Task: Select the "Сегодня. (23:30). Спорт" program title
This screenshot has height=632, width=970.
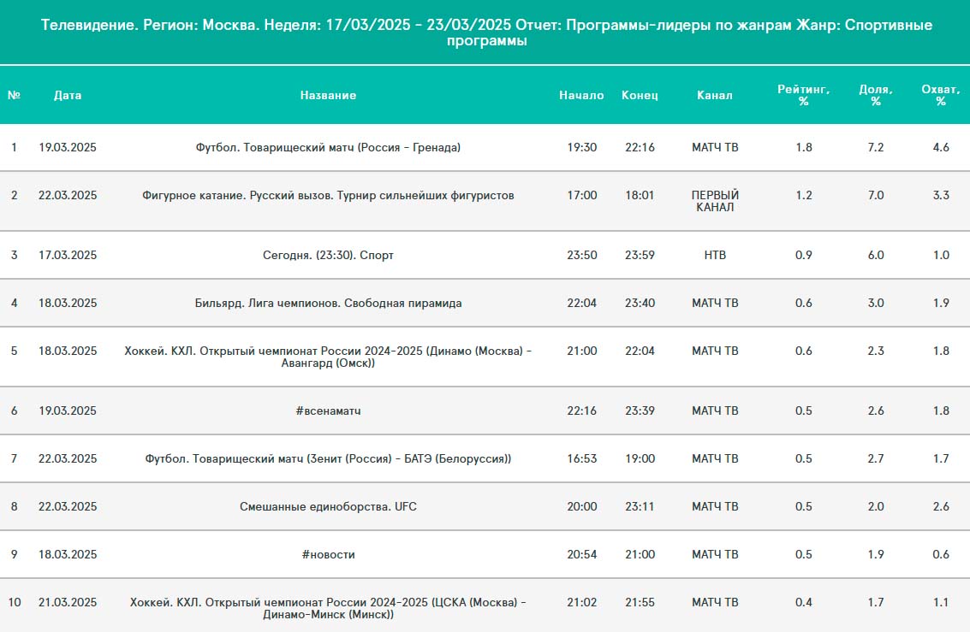Action: point(328,255)
